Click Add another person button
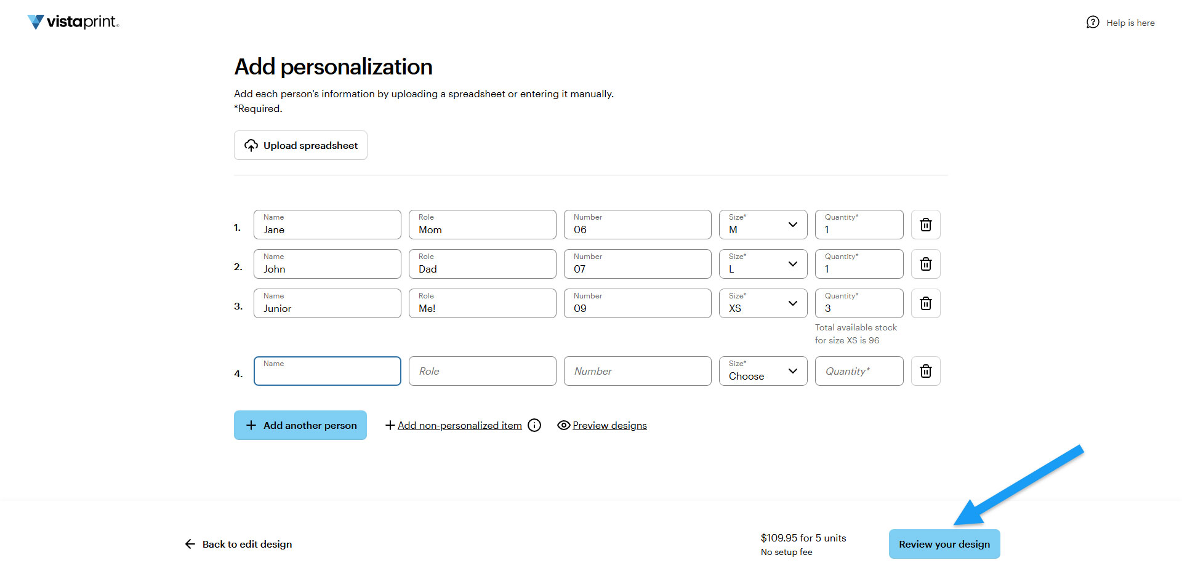Viewport: 1182px width, 587px height. point(300,425)
